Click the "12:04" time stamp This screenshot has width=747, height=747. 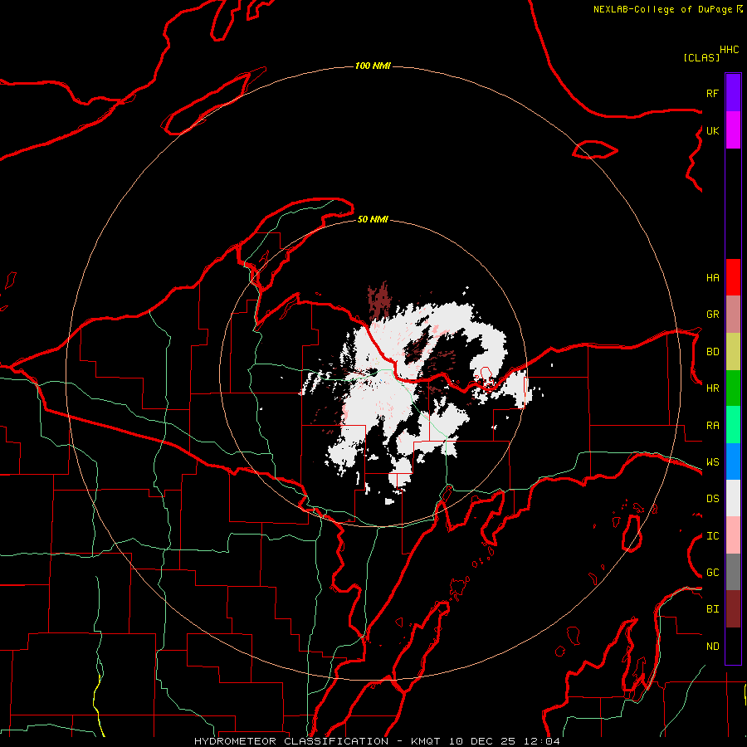pyautogui.click(x=542, y=741)
